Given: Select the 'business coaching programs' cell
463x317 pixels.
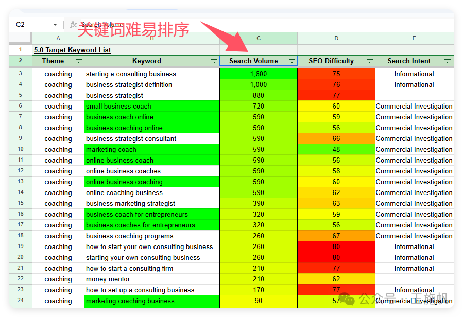Looking at the screenshot, I should 152,236.
